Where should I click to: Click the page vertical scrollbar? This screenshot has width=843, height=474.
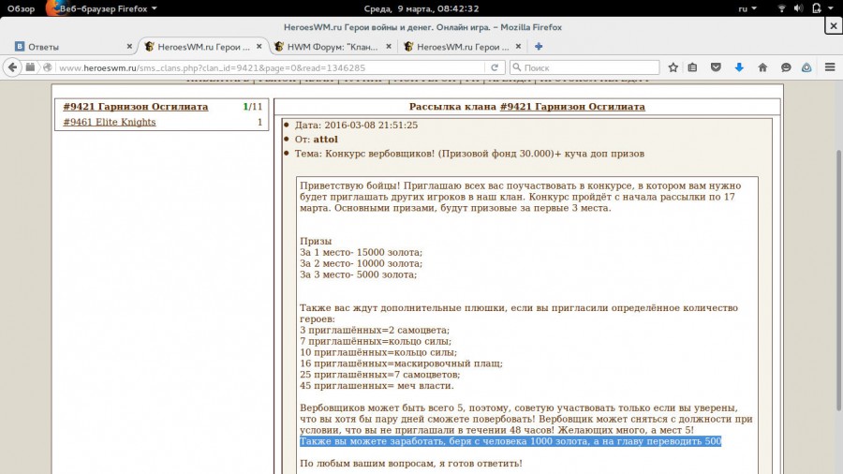coord(838,279)
